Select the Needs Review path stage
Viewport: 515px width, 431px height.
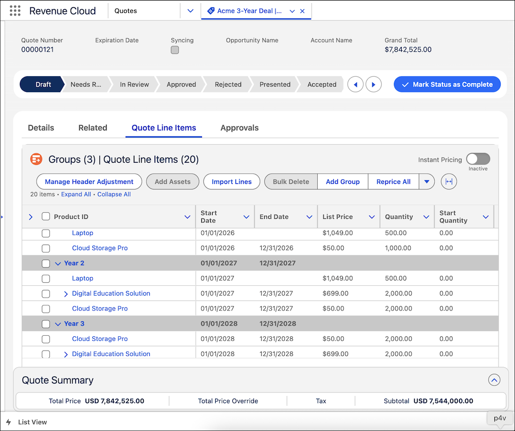[x=85, y=84]
